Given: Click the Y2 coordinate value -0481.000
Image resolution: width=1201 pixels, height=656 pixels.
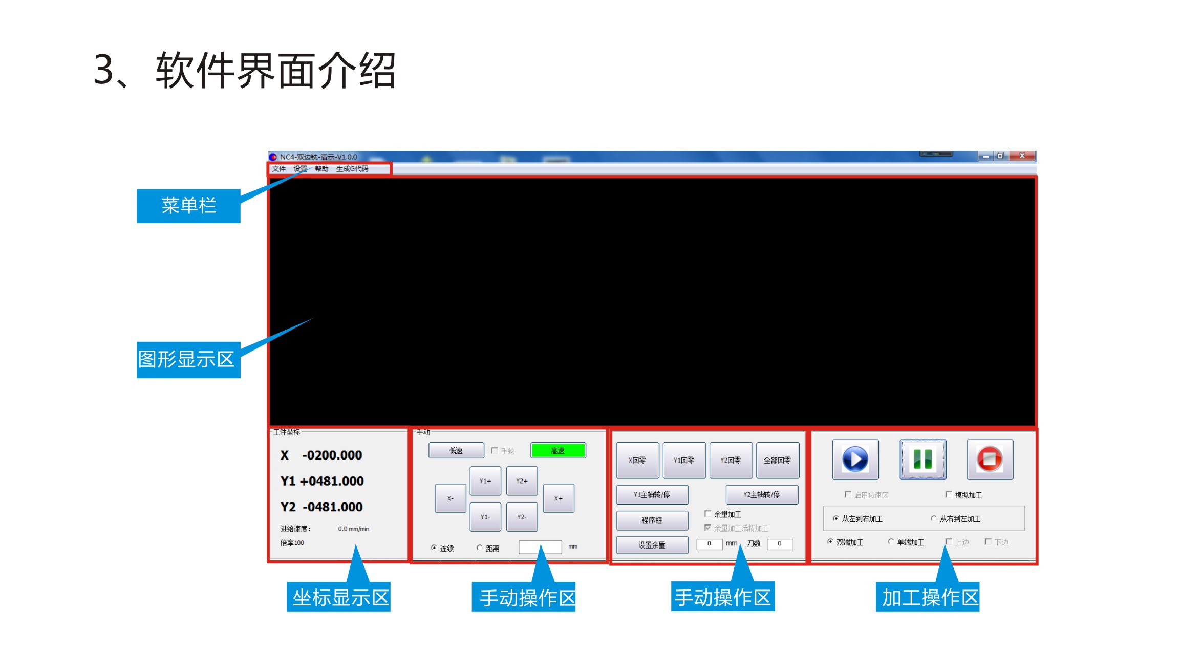Looking at the screenshot, I should click(x=333, y=507).
